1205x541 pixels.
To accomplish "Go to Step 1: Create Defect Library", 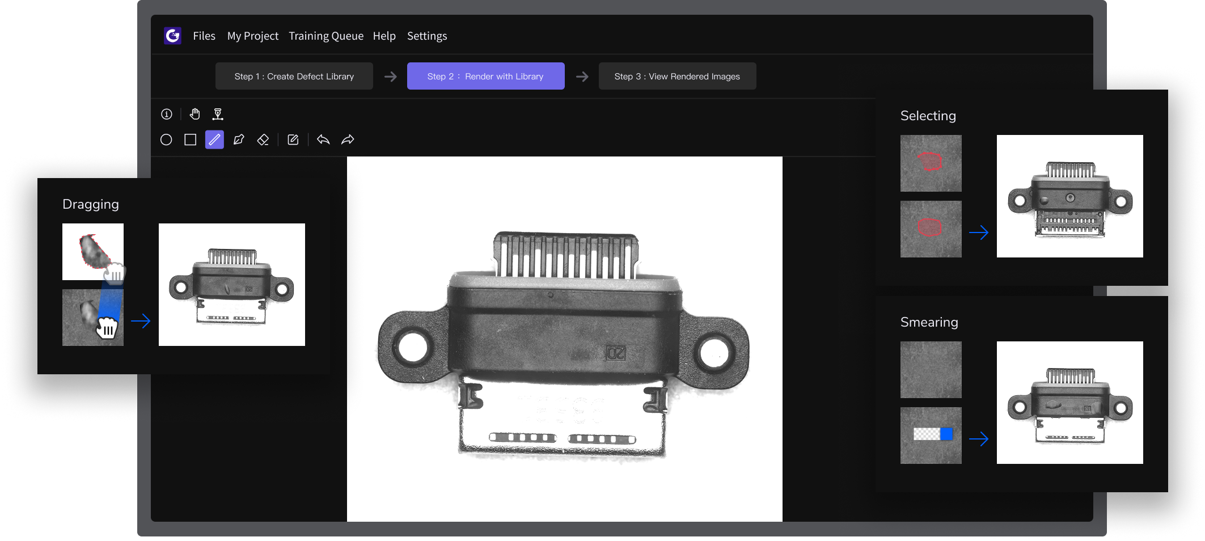I will click(x=294, y=76).
